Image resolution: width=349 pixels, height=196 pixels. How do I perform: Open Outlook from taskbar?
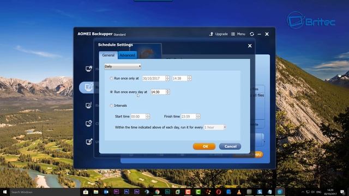[x=106, y=192]
